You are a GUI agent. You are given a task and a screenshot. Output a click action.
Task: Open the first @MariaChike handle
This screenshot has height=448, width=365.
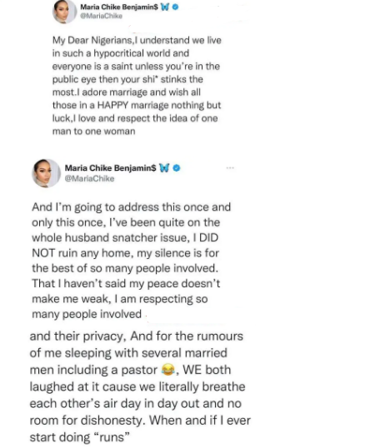[101, 16]
